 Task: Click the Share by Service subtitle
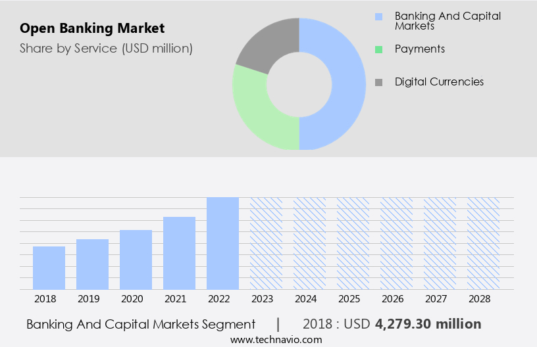point(106,49)
